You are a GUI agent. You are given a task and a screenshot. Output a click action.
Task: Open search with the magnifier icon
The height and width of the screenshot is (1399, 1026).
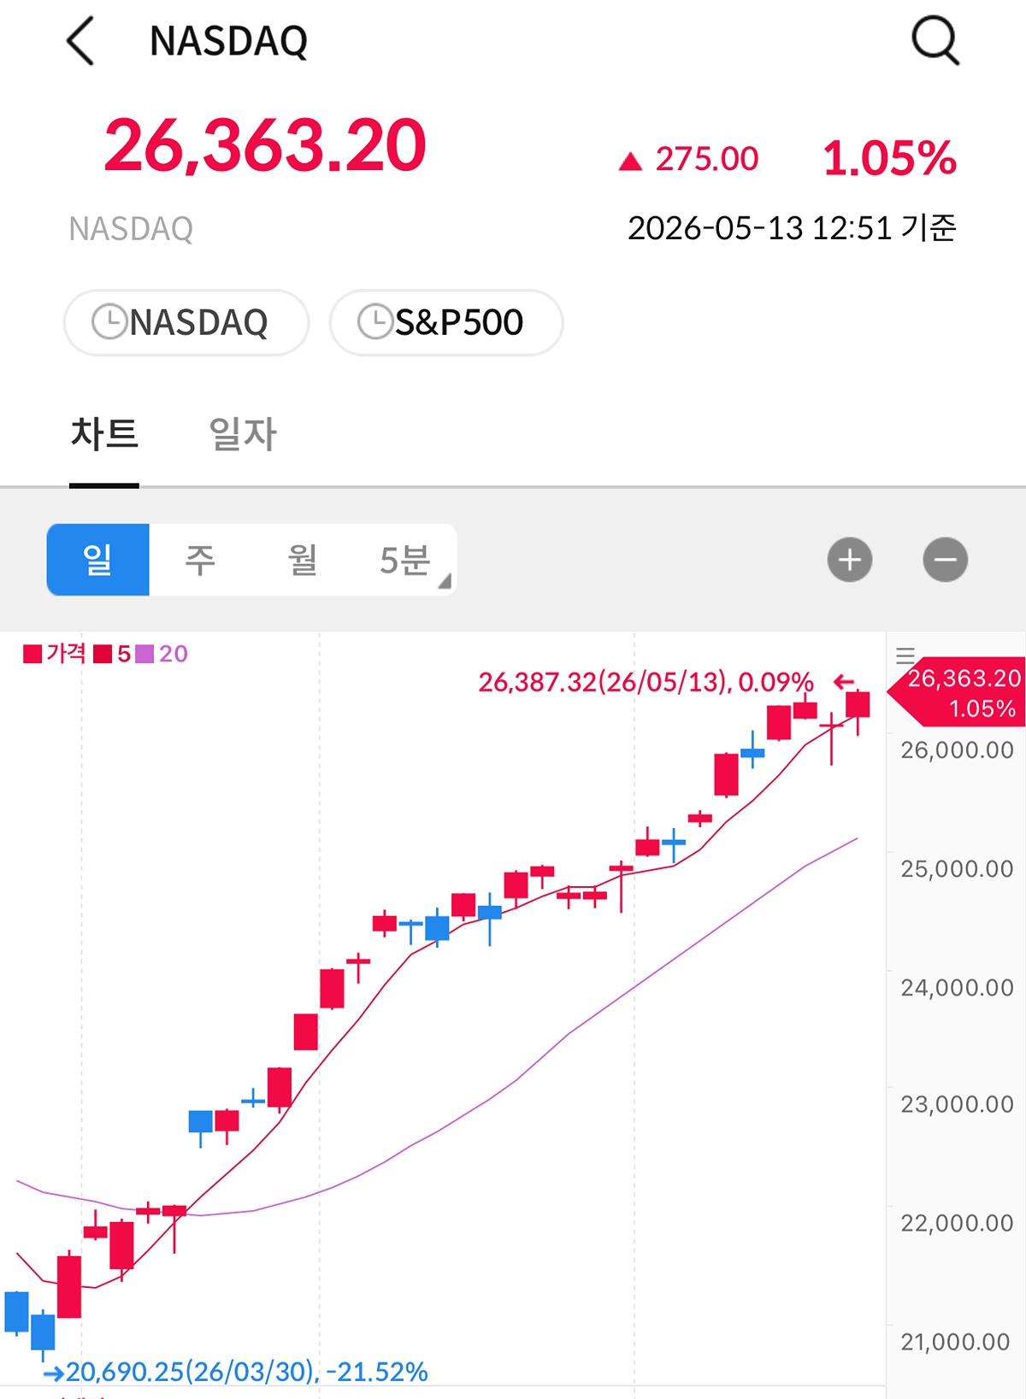point(935,40)
